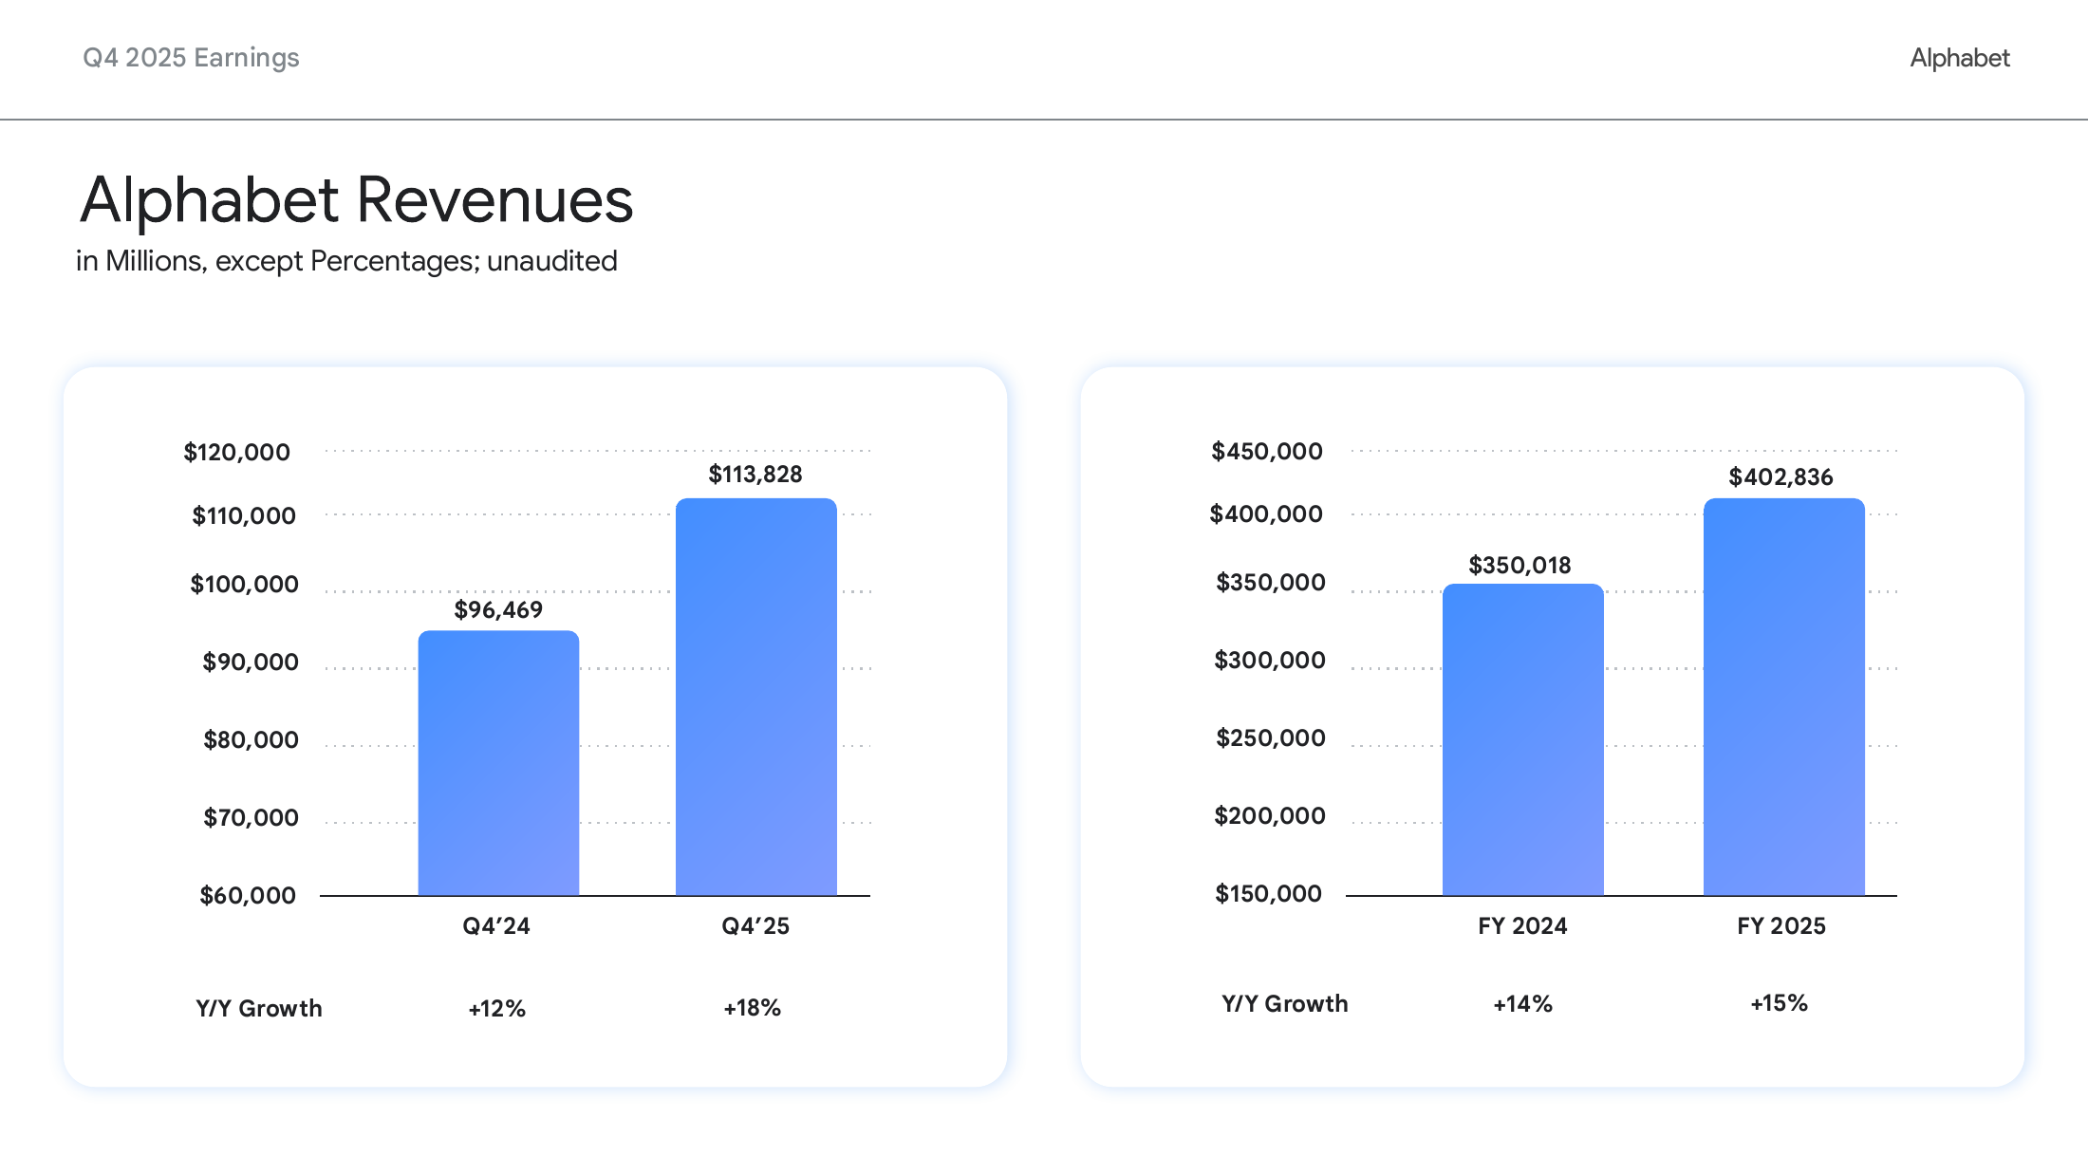Click the +18% growth value
Viewport: 2088px width, 1175px height.
click(x=752, y=1007)
